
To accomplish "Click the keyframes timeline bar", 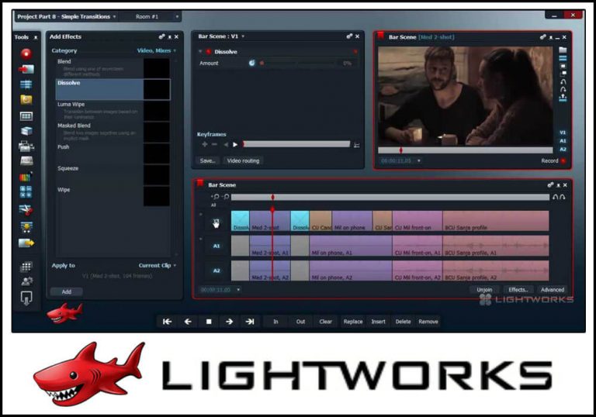I will tap(296, 144).
